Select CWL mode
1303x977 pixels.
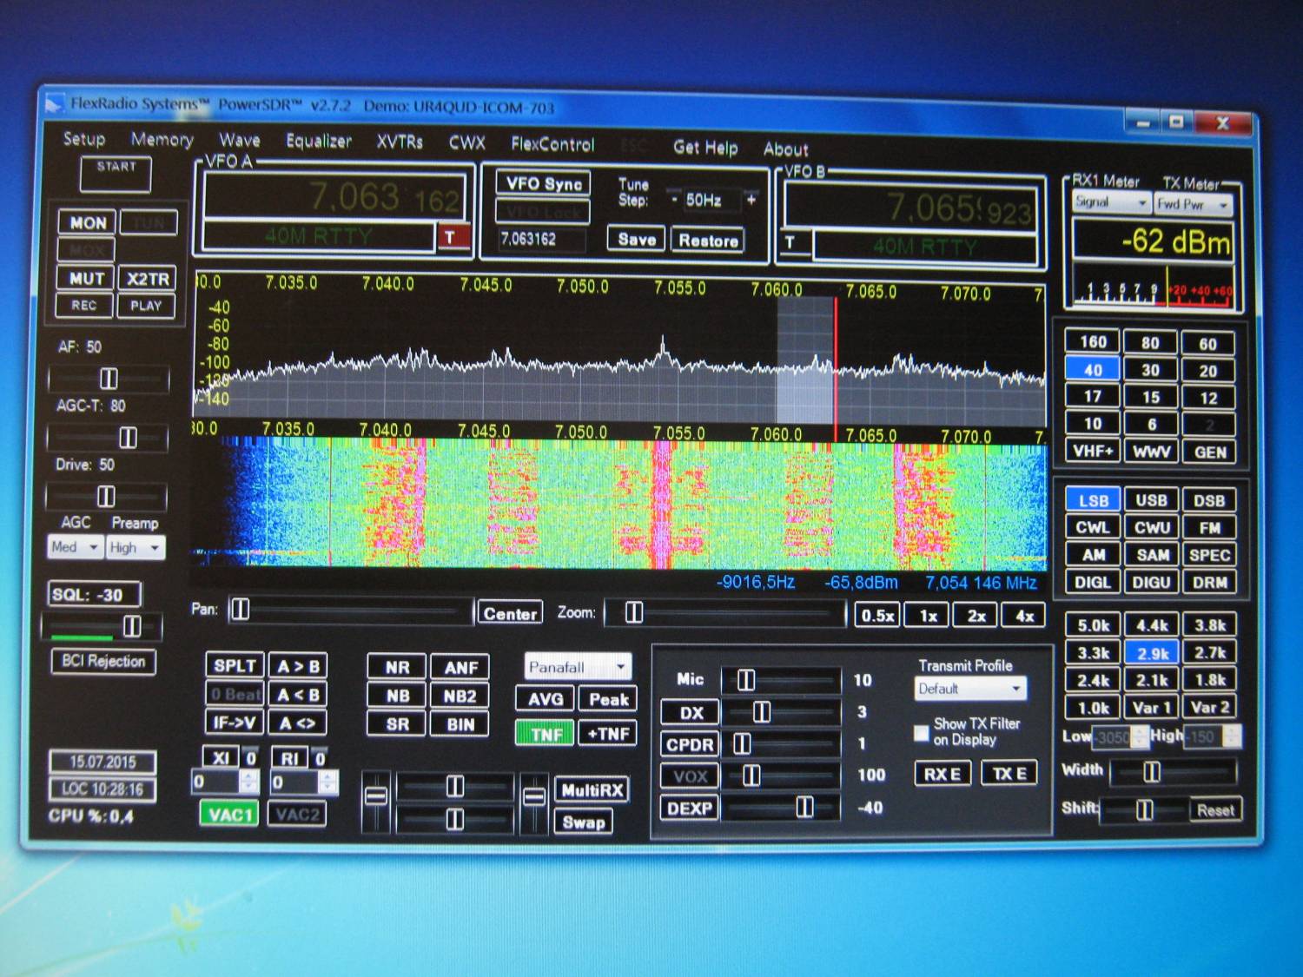[x=1093, y=527]
